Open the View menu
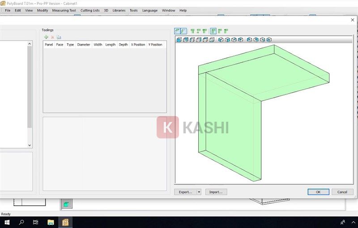The width and height of the screenshot is (358, 228). click(x=29, y=10)
